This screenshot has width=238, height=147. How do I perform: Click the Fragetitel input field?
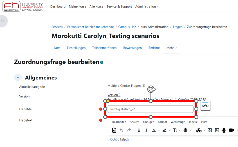pyautogui.click(x=150, y=109)
